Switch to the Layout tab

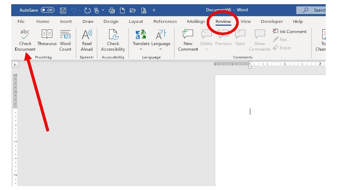click(x=136, y=21)
